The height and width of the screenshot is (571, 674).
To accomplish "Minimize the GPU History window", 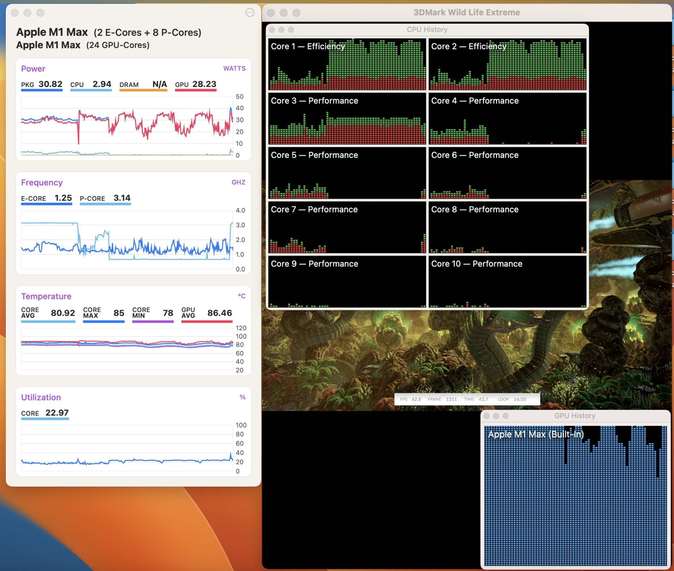I will [496, 416].
